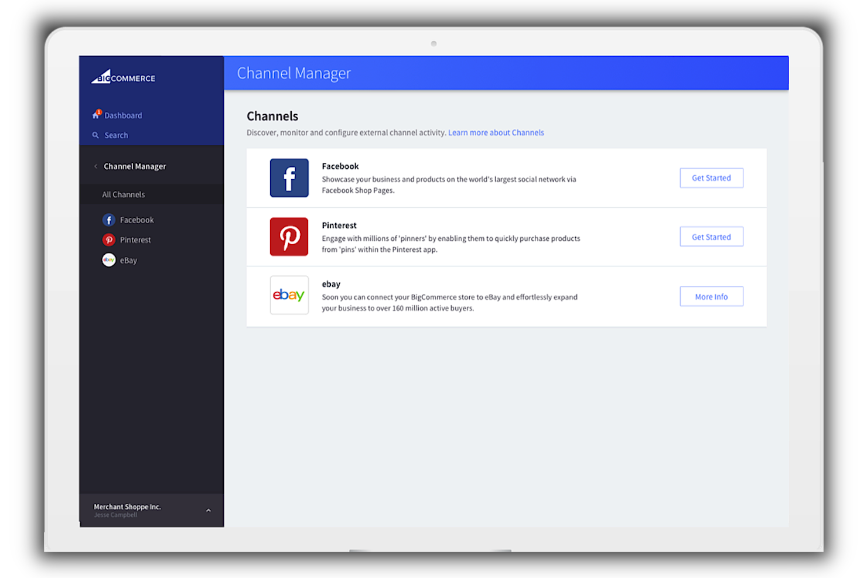This screenshot has width=867, height=578.
Task: Click the Pinterest 'pinners' description text
Action: 451,244
